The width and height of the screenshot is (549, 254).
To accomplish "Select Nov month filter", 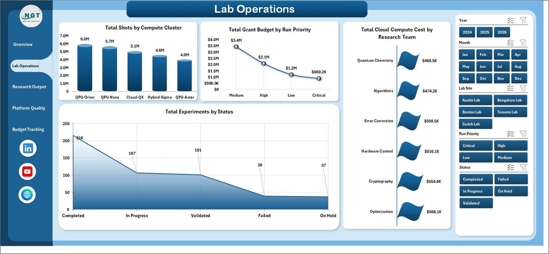I will coord(502,78).
